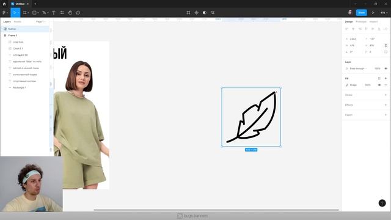Select the Move tool
This screenshot has height=220, width=391.
click(x=14, y=12)
